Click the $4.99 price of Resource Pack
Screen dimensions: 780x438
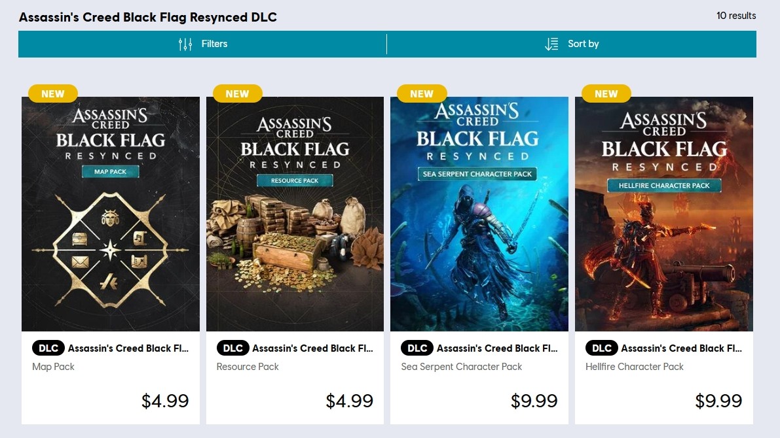(x=349, y=401)
